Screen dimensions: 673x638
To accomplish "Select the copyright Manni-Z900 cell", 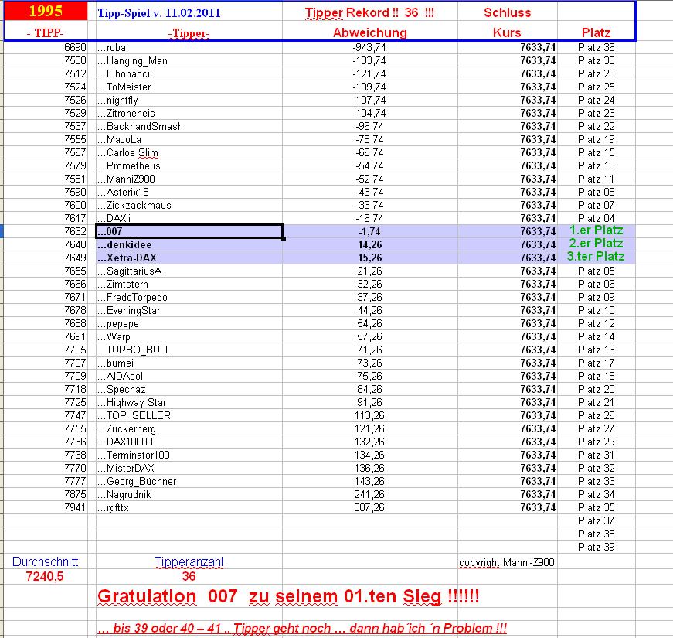I will (x=507, y=562).
